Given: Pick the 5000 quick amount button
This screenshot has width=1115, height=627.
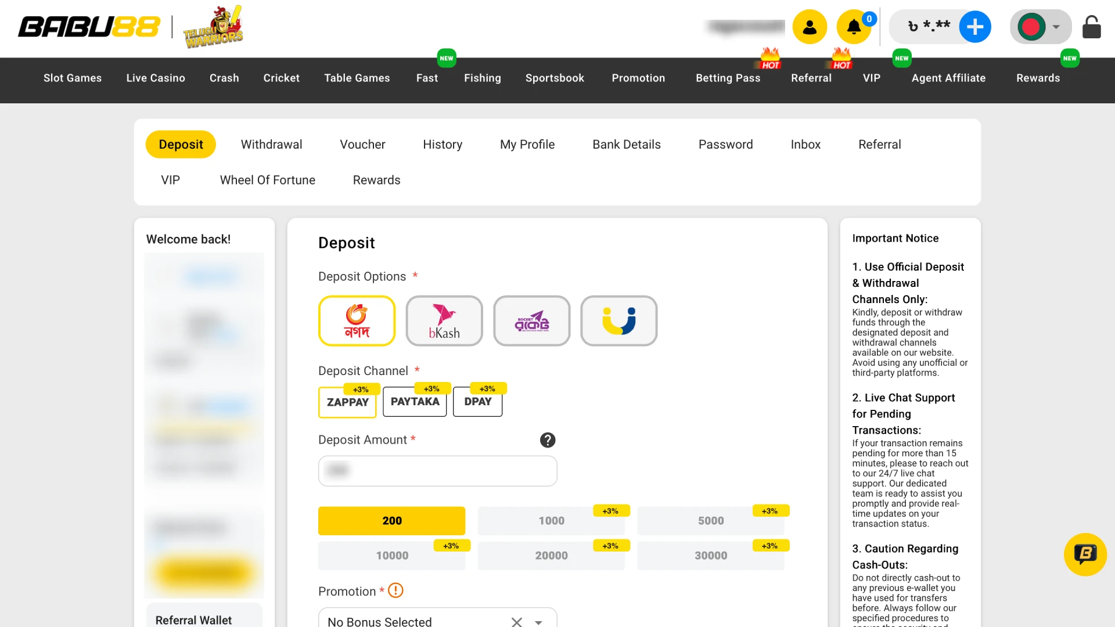Looking at the screenshot, I should [710, 521].
